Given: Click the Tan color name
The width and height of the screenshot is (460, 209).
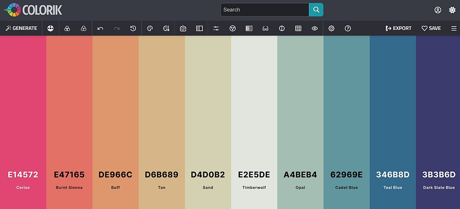Looking at the screenshot, I should [162, 188].
